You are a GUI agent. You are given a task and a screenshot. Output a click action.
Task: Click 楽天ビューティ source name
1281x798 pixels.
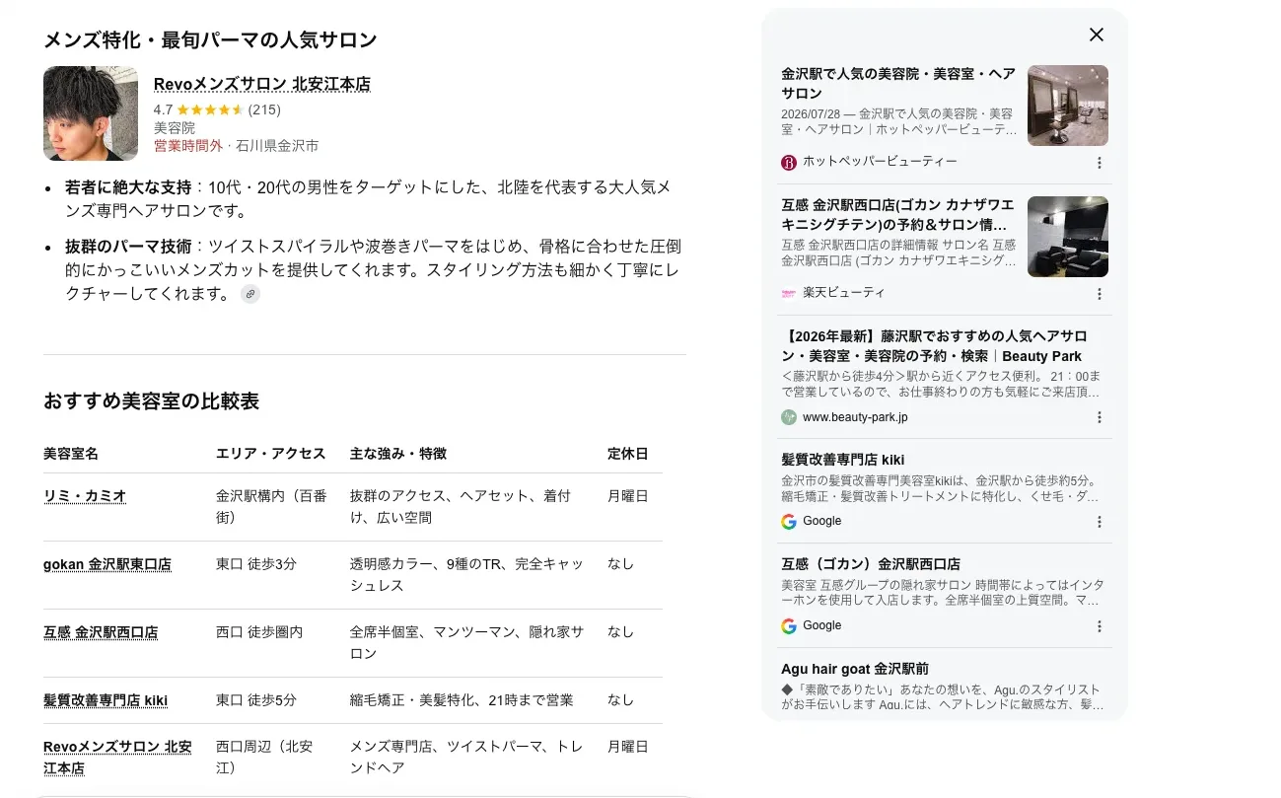point(844,293)
